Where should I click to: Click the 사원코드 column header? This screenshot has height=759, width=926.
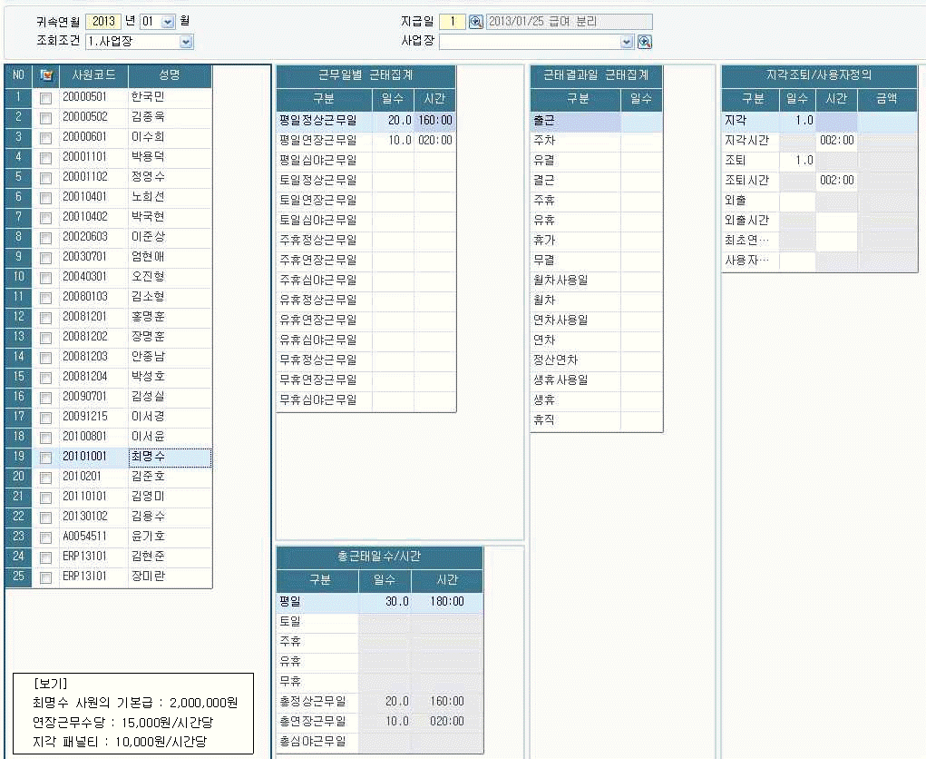(x=93, y=76)
